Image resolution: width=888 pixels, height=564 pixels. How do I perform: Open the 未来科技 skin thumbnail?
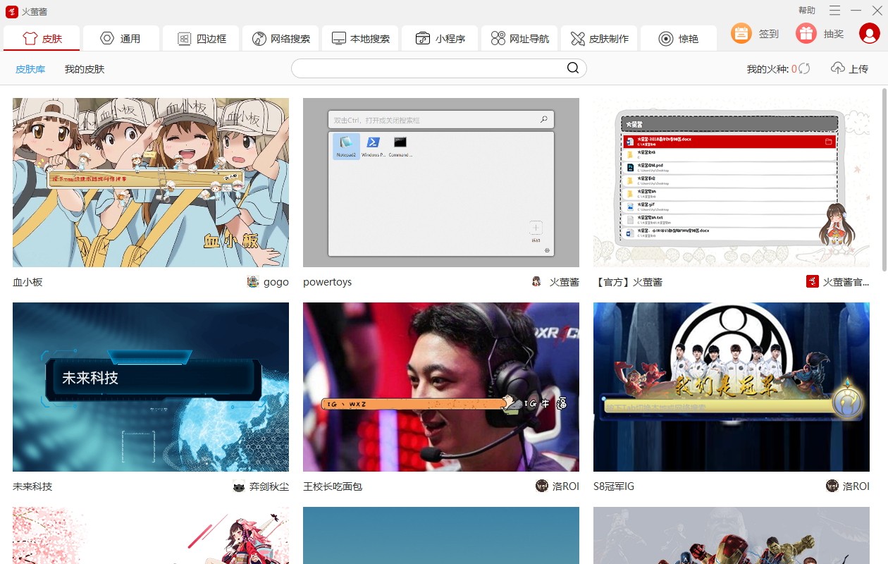[x=151, y=387]
